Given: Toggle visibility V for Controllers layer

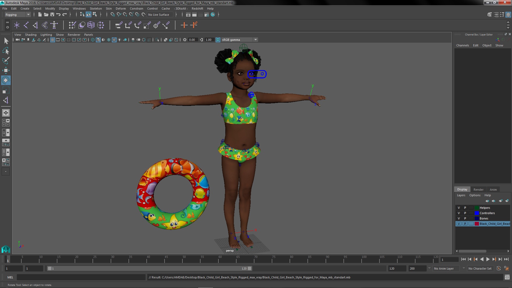Looking at the screenshot, I should [459, 213].
